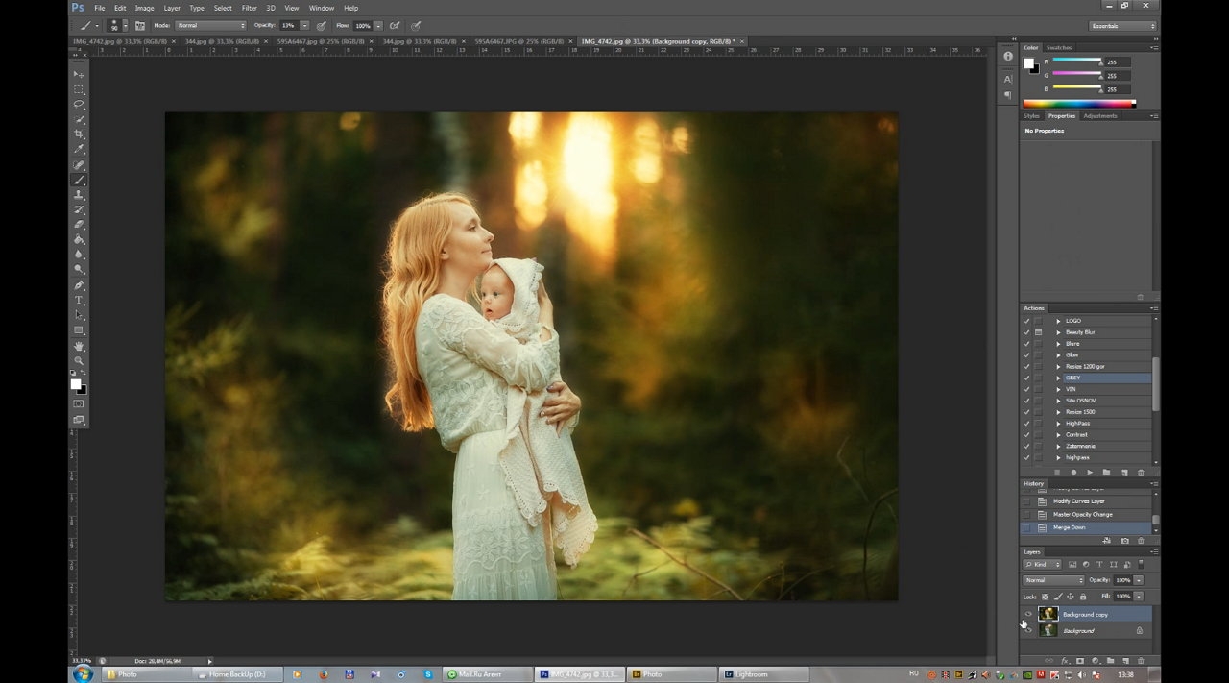1229x683 pixels.
Task: Select the Blur tool
Action: tap(79, 255)
